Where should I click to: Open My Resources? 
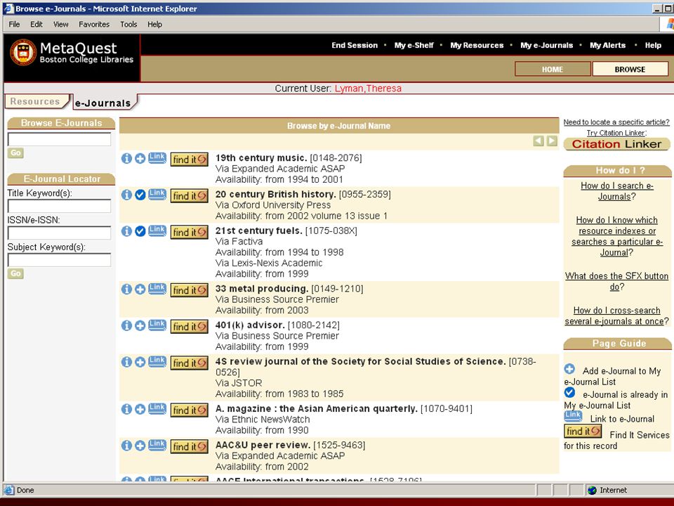(x=477, y=45)
